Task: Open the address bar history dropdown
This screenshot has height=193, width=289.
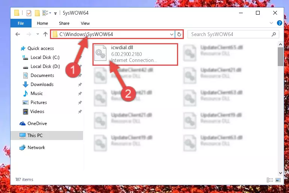Action: click(x=172, y=35)
